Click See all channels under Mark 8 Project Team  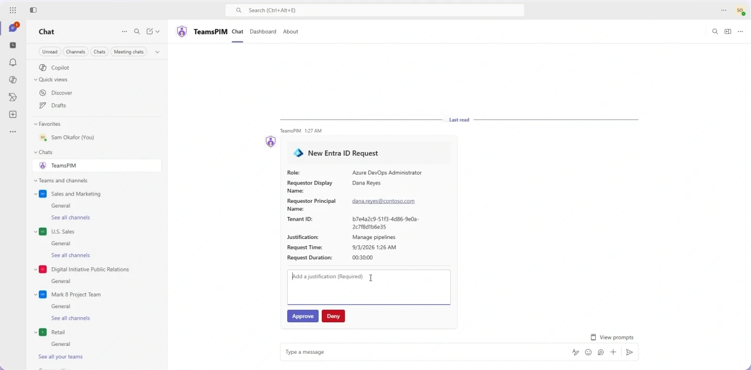tap(71, 318)
